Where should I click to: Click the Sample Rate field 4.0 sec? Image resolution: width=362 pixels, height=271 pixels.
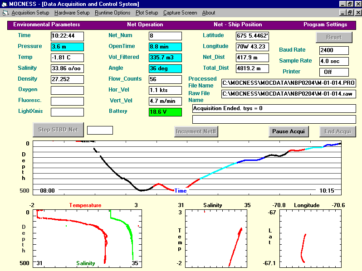click(x=334, y=61)
